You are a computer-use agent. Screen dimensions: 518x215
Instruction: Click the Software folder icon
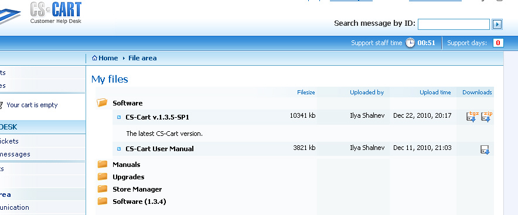click(x=102, y=103)
